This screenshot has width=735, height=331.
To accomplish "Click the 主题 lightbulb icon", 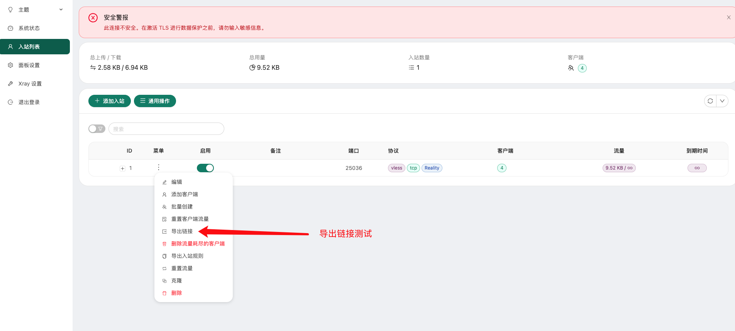I will tap(10, 10).
